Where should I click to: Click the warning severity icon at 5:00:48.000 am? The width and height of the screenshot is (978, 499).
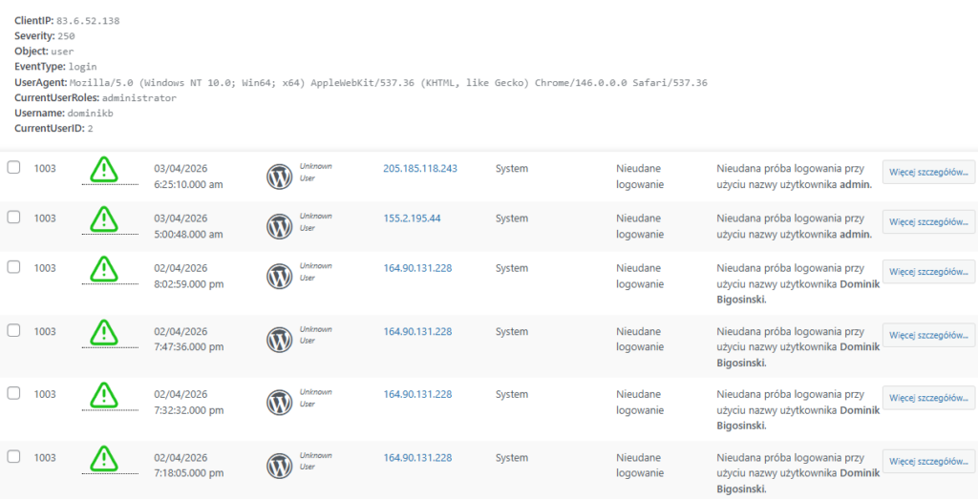click(103, 218)
